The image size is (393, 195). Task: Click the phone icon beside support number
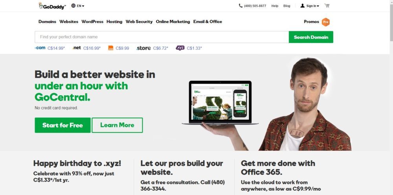(241, 5)
